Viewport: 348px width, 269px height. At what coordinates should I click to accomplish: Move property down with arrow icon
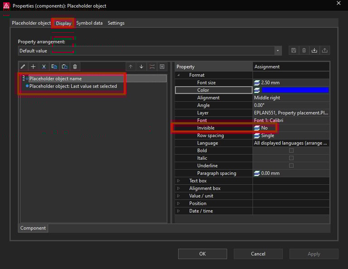(141, 67)
